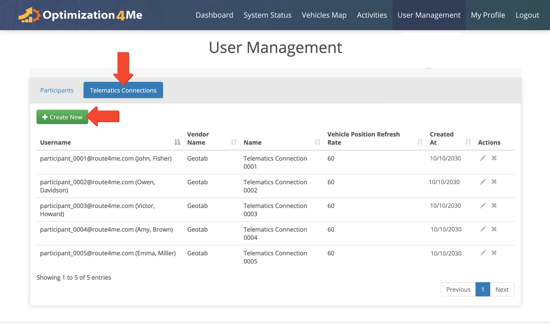Open Vehicles Map page
Screen dimensions: 550x324
point(324,15)
